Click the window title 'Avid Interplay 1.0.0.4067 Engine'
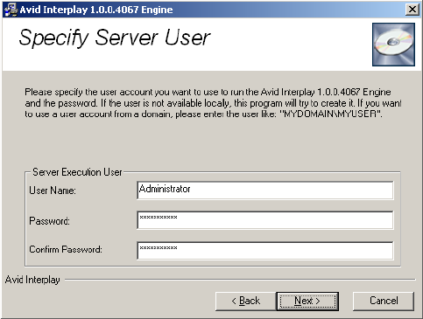This screenshot has width=423, height=319. (96, 10)
